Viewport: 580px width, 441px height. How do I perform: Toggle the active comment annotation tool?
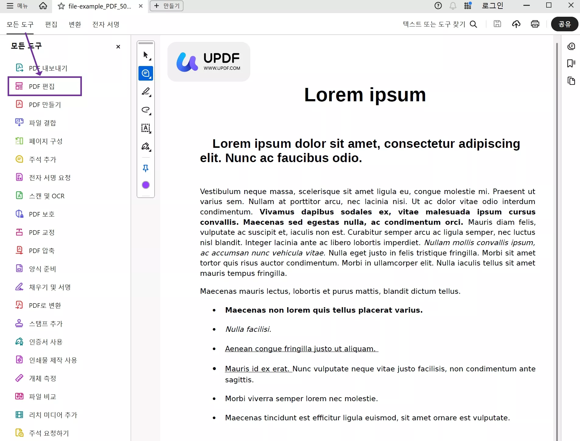click(146, 73)
